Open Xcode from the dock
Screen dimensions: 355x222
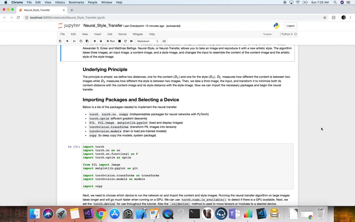141,214
